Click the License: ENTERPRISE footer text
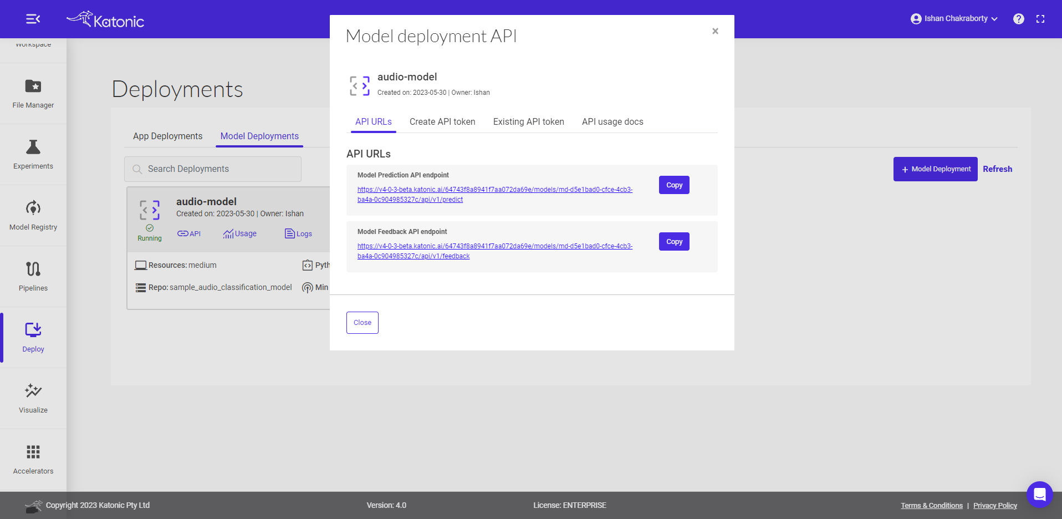This screenshot has width=1062, height=519. coord(570,506)
